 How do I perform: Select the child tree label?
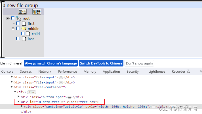click(36, 34)
